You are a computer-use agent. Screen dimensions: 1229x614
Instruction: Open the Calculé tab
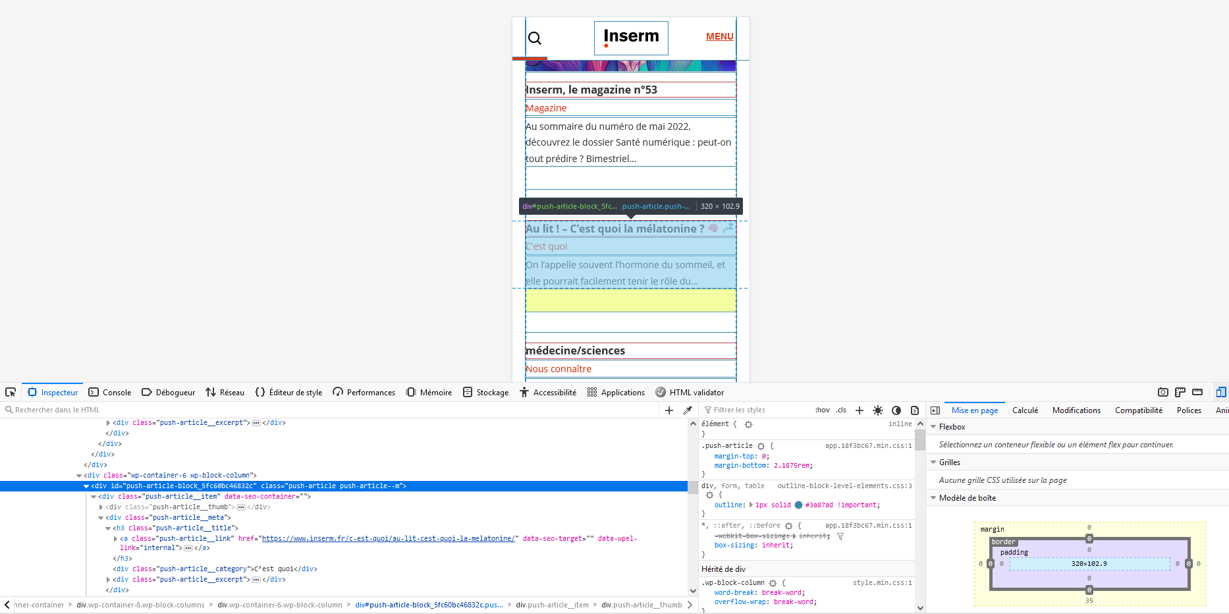click(1025, 410)
